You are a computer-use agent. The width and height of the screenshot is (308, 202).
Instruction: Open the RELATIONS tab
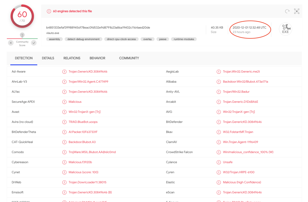coord(72,58)
